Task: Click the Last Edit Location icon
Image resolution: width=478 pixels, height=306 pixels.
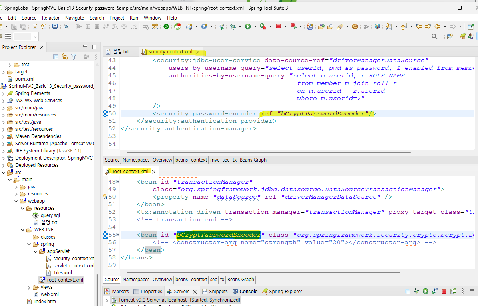Action: [419, 26]
